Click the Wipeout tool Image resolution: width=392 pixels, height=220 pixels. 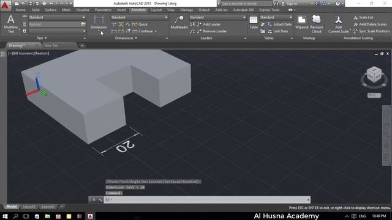(x=302, y=22)
